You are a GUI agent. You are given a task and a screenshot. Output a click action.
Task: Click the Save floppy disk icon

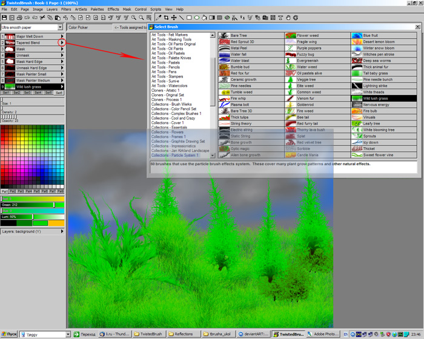click(4, 18)
